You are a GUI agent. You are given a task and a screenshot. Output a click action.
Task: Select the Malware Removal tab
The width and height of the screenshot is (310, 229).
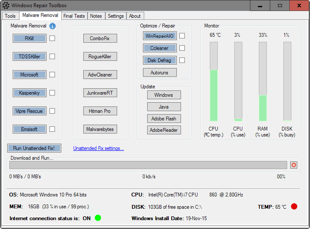(40, 15)
